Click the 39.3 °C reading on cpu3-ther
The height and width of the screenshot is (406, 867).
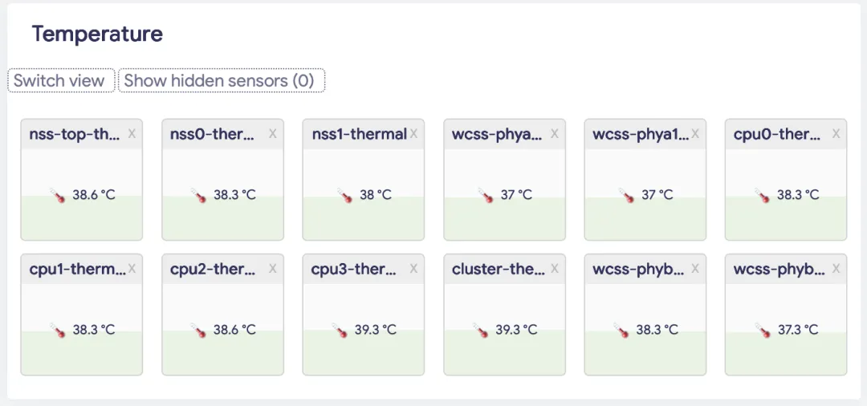[x=376, y=330]
